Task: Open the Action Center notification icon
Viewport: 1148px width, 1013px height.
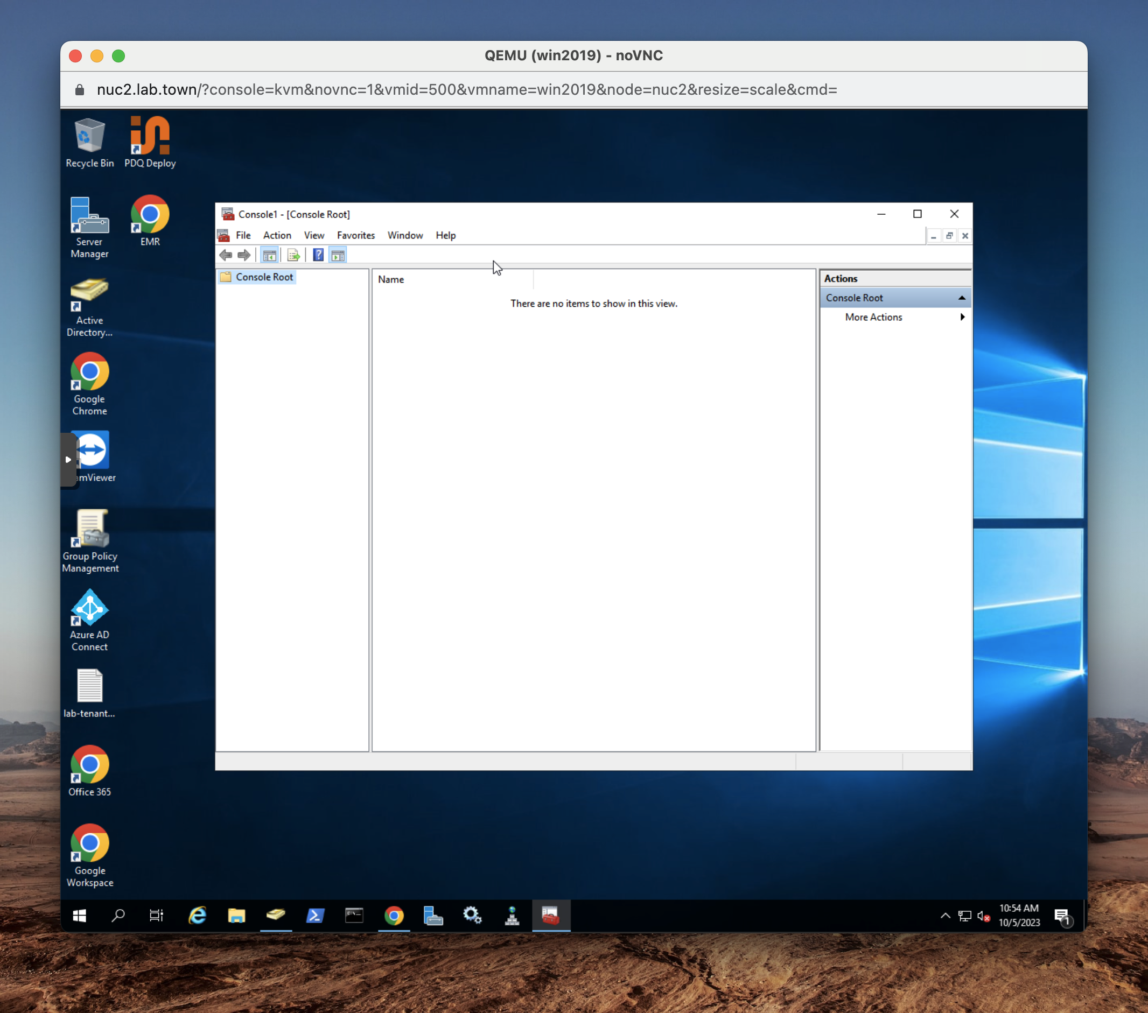Action: point(1062,917)
